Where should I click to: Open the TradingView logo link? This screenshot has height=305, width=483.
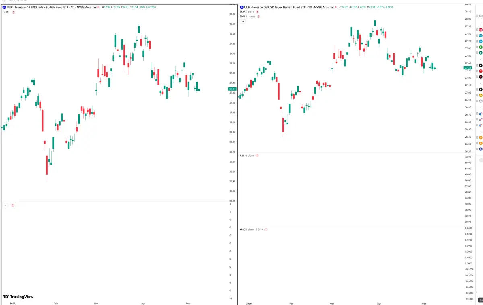coord(18,297)
